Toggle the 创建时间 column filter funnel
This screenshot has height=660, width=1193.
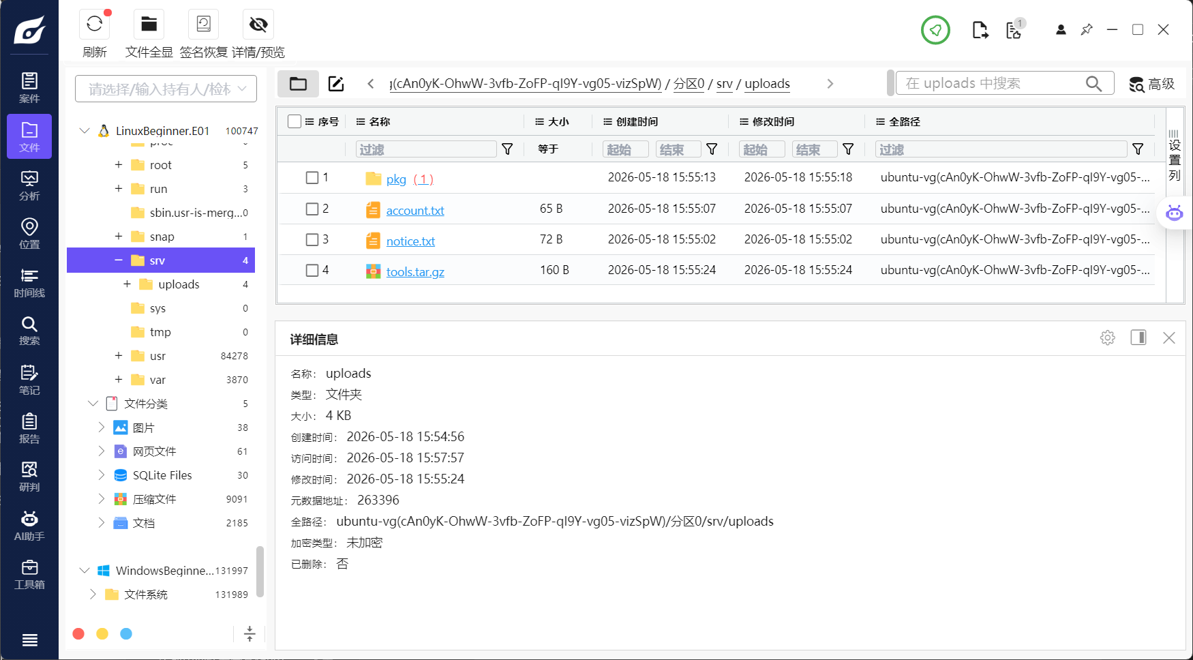(712, 149)
